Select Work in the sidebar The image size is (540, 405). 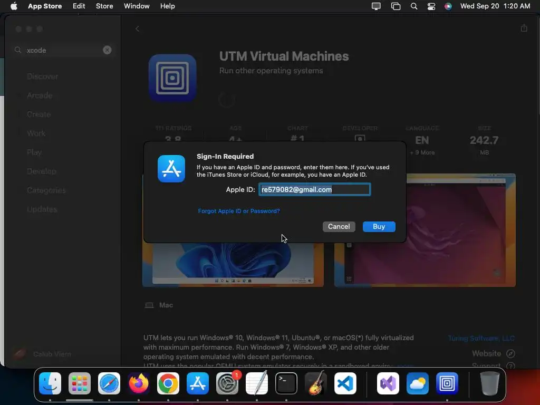coord(36,133)
